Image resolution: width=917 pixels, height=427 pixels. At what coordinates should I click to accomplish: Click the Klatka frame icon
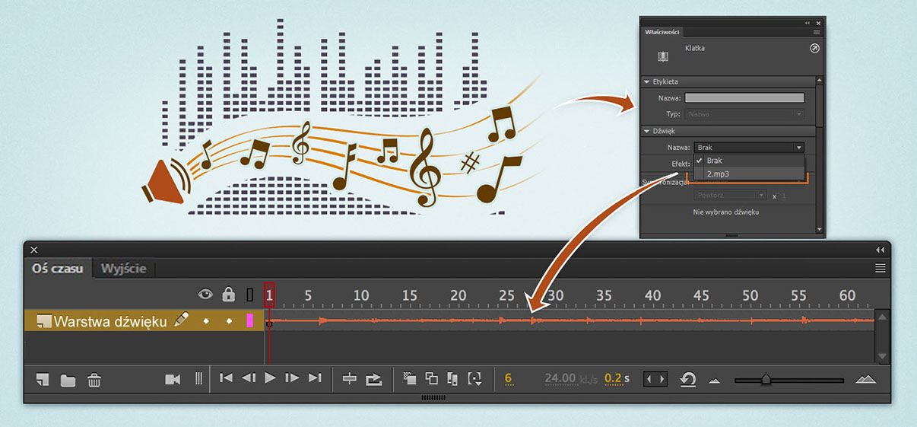click(x=662, y=56)
